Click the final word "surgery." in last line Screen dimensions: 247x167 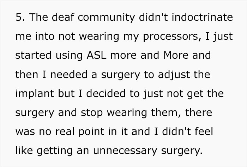click(182, 152)
